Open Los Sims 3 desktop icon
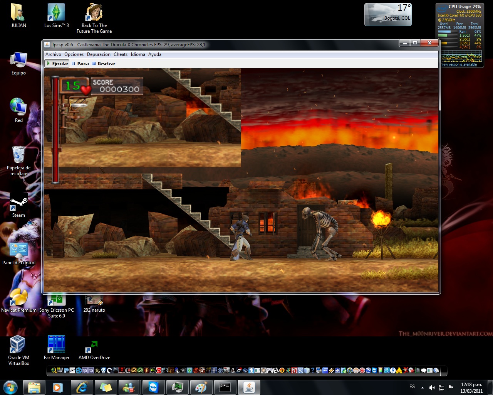 coord(56,15)
